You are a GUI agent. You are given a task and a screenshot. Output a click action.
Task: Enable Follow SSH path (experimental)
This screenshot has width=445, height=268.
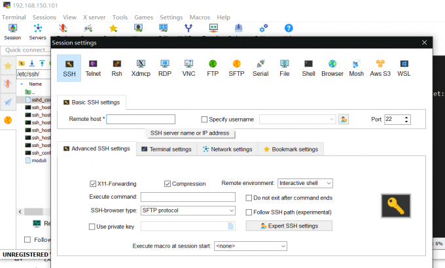point(249,212)
